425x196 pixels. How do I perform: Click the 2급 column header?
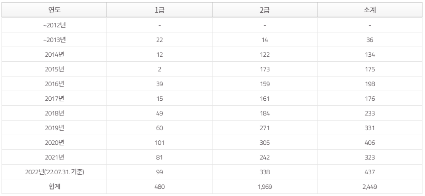click(265, 10)
